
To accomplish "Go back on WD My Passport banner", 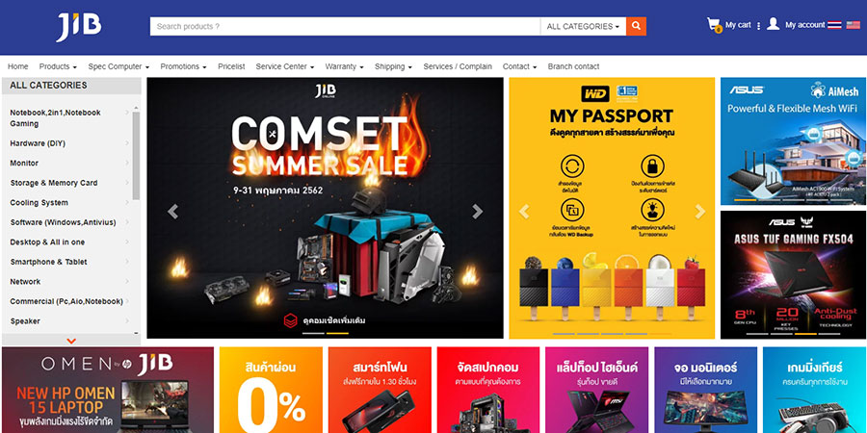I will tap(524, 212).
